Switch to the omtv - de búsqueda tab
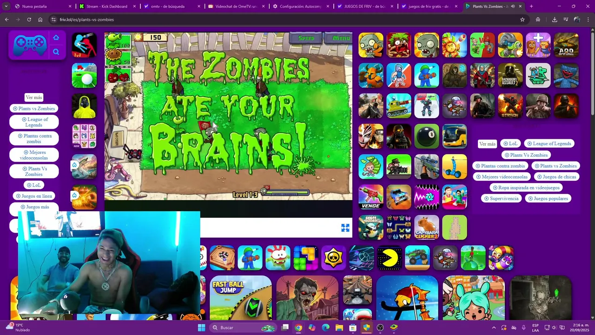The height and width of the screenshot is (335, 595). point(171,7)
